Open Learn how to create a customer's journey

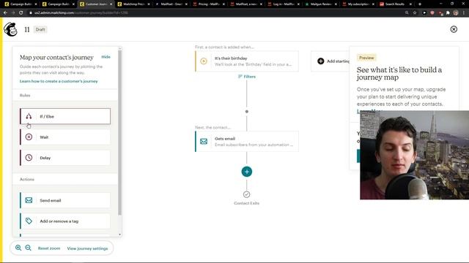point(59,81)
